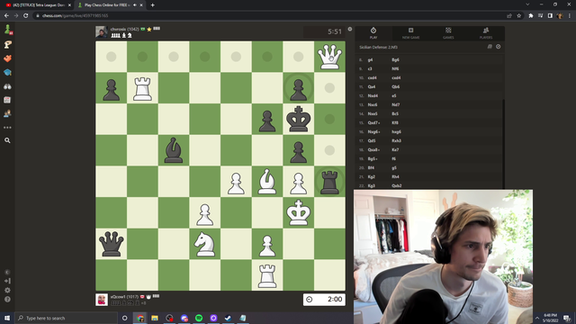Open the browser three-dot menu
This screenshot has height=324, width=576.
[570, 16]
